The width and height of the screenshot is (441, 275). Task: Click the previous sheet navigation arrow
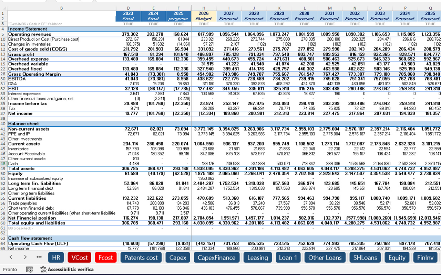(x=10, y=257)
